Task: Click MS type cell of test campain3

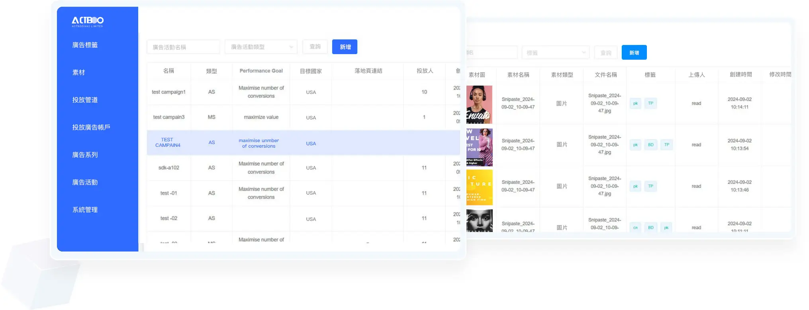Action: (x=212, y=117)
